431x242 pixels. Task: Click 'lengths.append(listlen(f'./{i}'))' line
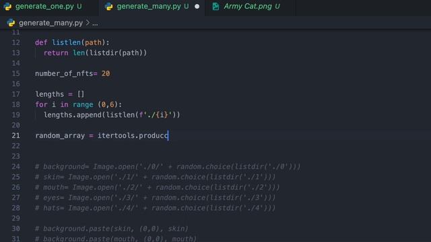point(112,115)
